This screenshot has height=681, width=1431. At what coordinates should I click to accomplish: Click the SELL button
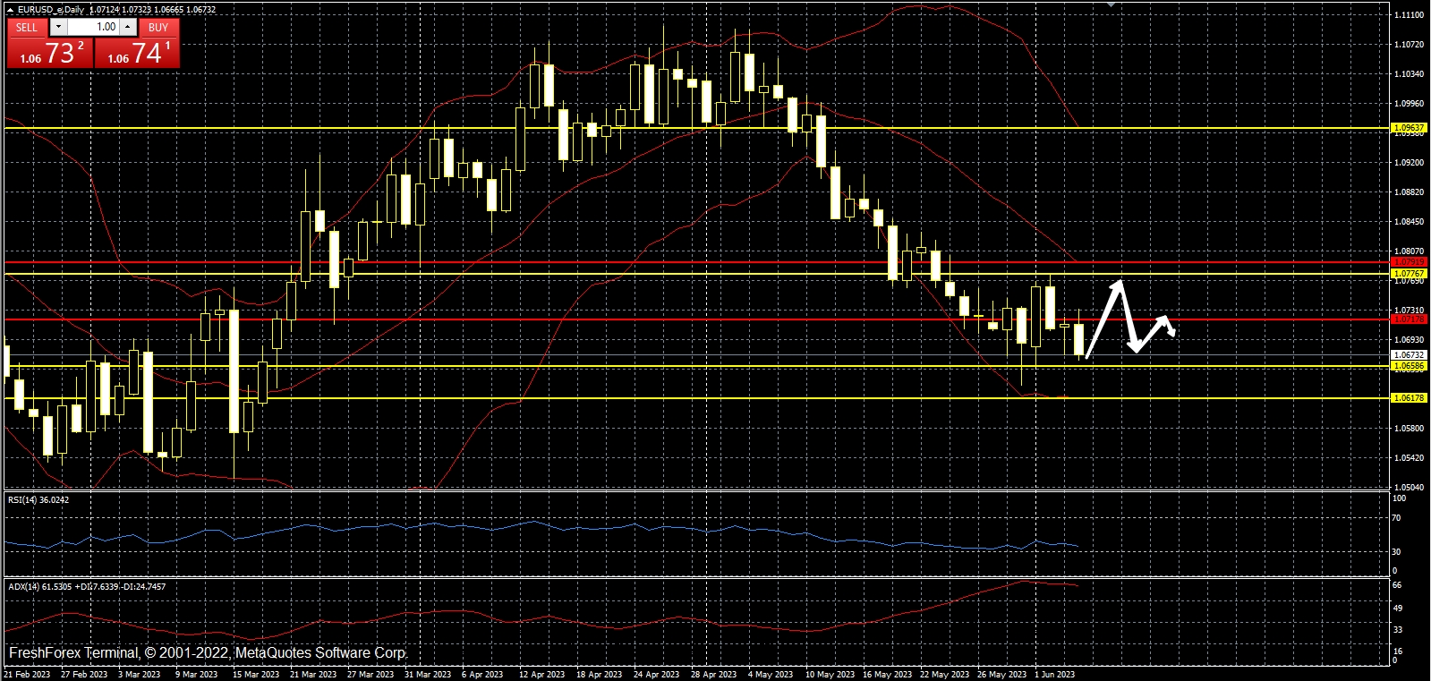(27, 27)
